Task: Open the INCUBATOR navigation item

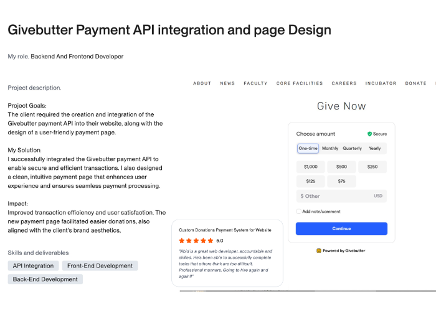Action: pyautogui.click(x=381, y=83)
